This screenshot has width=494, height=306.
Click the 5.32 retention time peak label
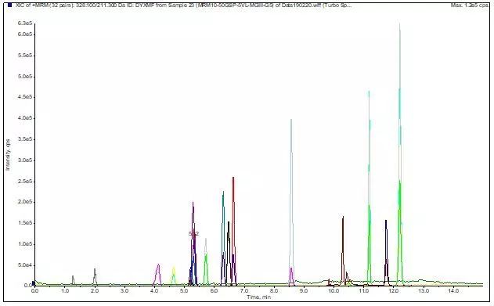point(193,234)
